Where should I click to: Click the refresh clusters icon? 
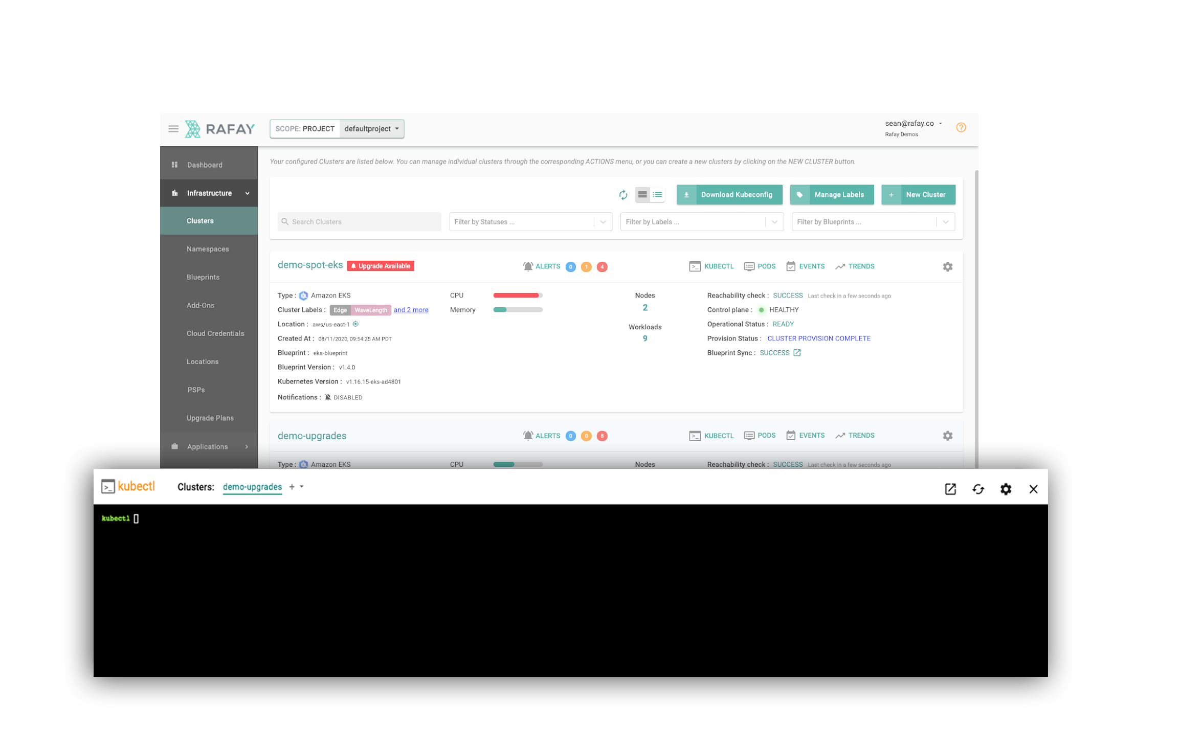(622, 194)
